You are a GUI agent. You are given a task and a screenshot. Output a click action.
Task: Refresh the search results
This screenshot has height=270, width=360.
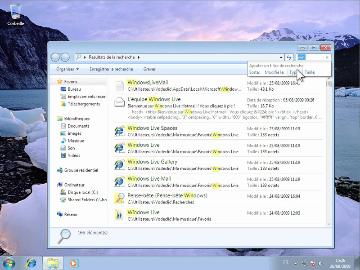[x=289, y=58]
